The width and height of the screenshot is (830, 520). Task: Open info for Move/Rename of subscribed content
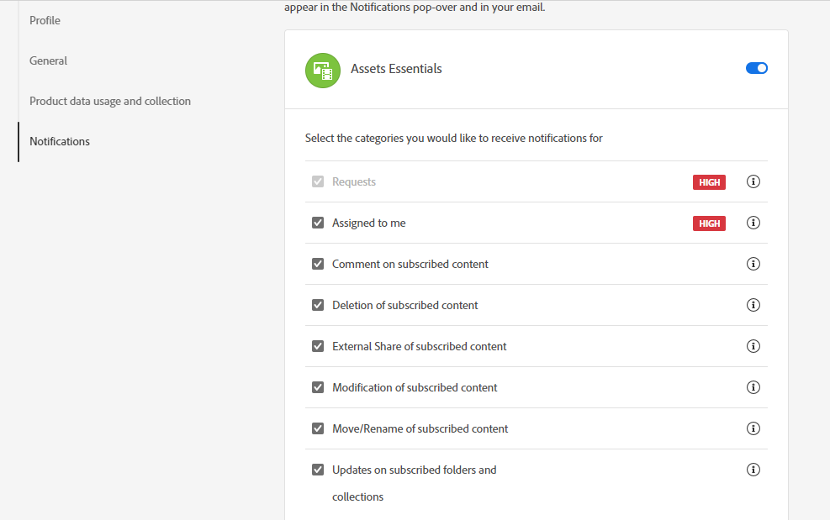coord(753,428)
